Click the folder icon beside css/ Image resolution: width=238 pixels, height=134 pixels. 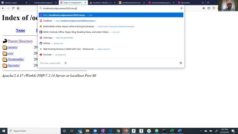5,53
